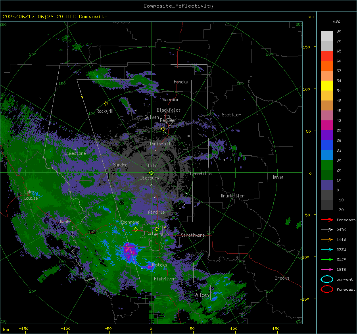Viewport: 357px width, 334px height.
Task: Click the white 04DK arrow icon
Action: pyautogui.click(x=327, y=230)
